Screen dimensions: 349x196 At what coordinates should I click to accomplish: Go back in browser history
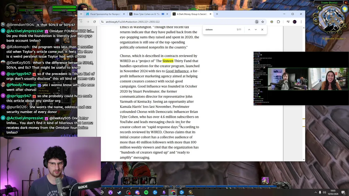[x=81, y=22]
